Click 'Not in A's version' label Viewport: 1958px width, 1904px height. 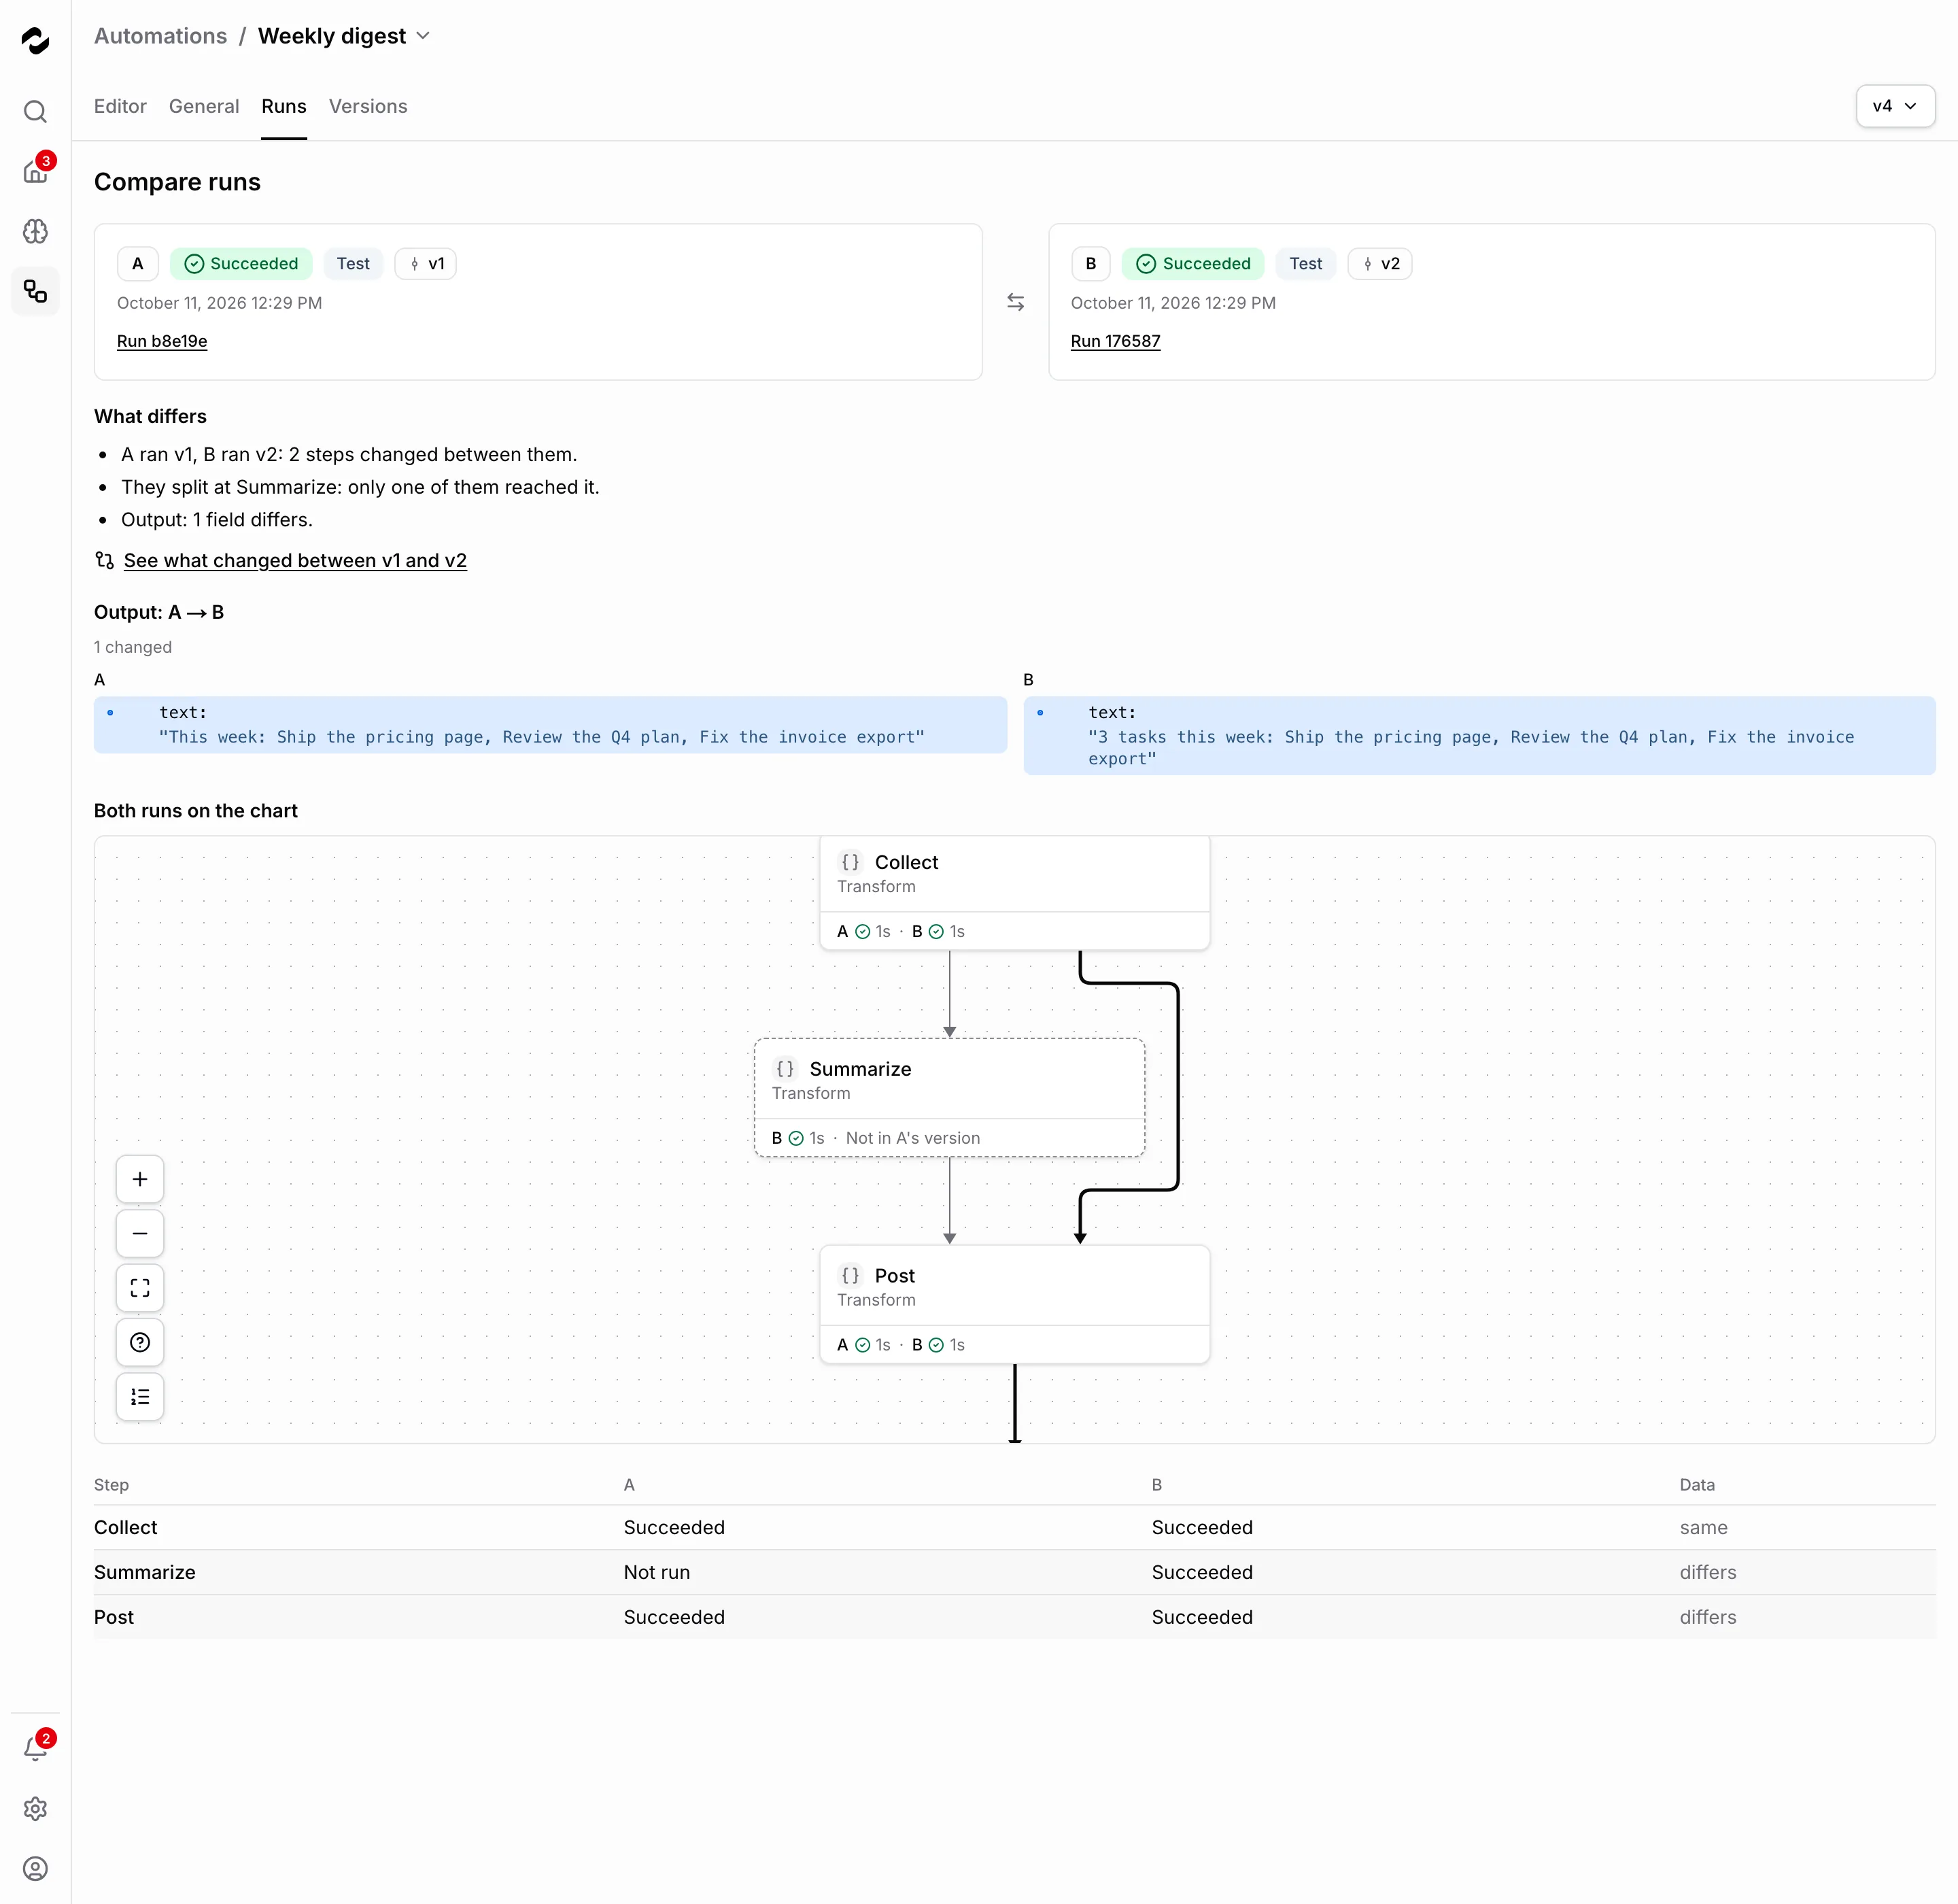point(912,1138)
